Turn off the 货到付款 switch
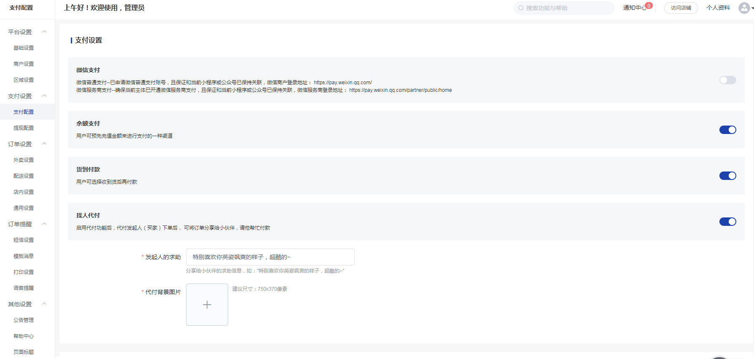Image resolution: width=754 pixels, height=359 pixels. (728, 176)
